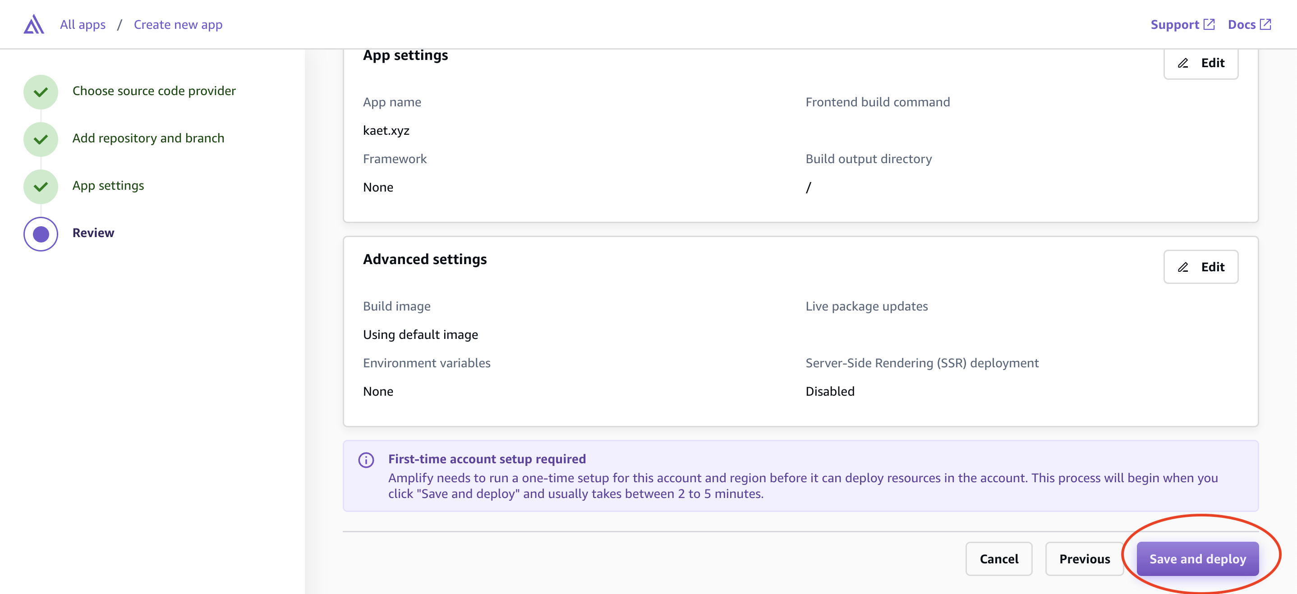Click the Server-Side Rendering (SSR) deployment label
Image resolution: width=1297 pixels, height=594 pixels.
(x=922, y=363)
